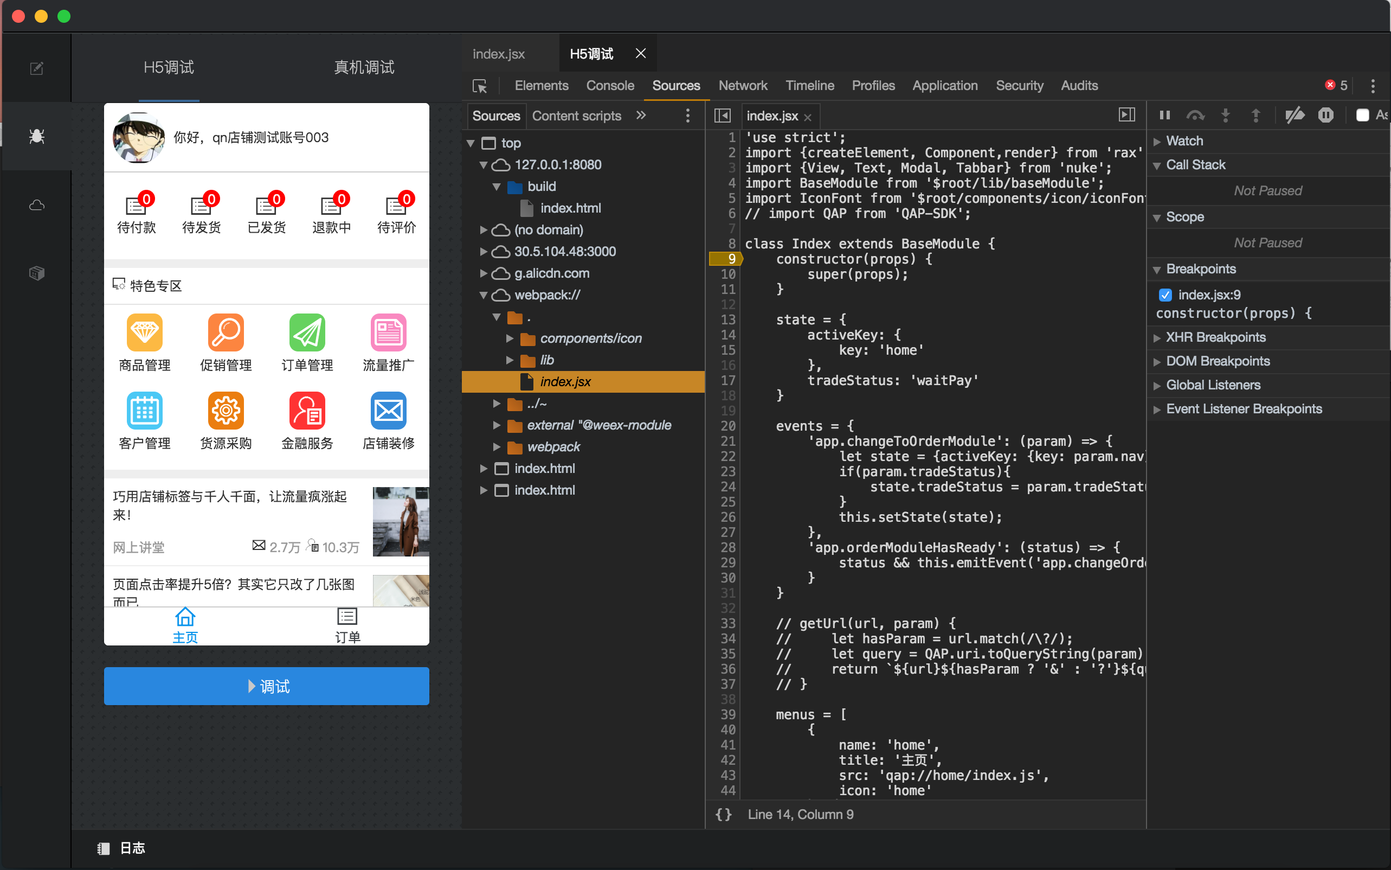The image size is (1391, 870).
Task: Toggle the Async checkbox in debugger toolbar
Action: [x=1362, y=116]
